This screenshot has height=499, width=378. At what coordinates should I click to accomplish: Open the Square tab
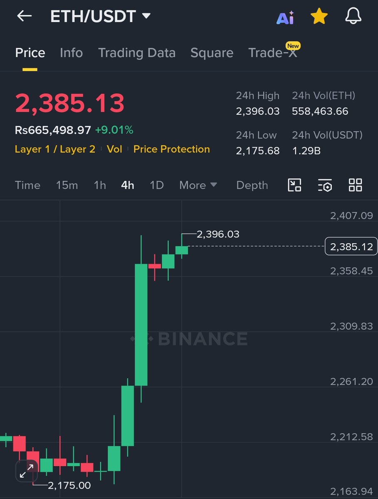point(212,53)
